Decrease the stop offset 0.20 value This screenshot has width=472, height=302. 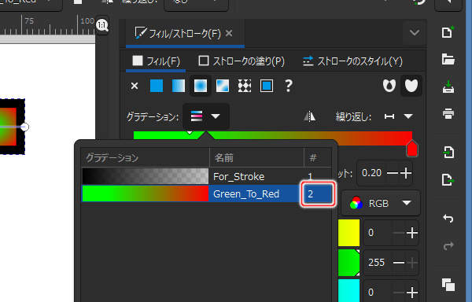[392, 173]
